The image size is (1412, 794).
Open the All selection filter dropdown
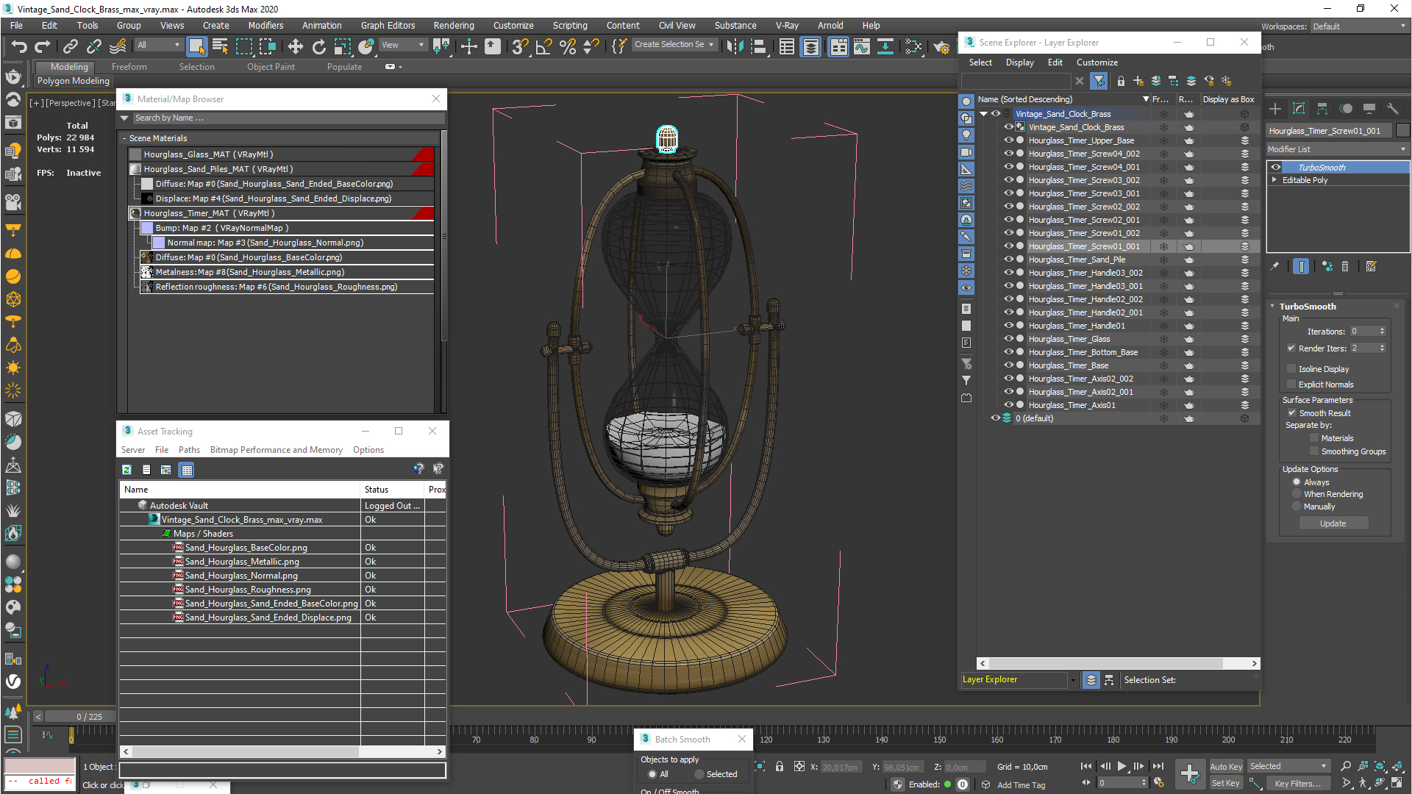tap(159, 45)
